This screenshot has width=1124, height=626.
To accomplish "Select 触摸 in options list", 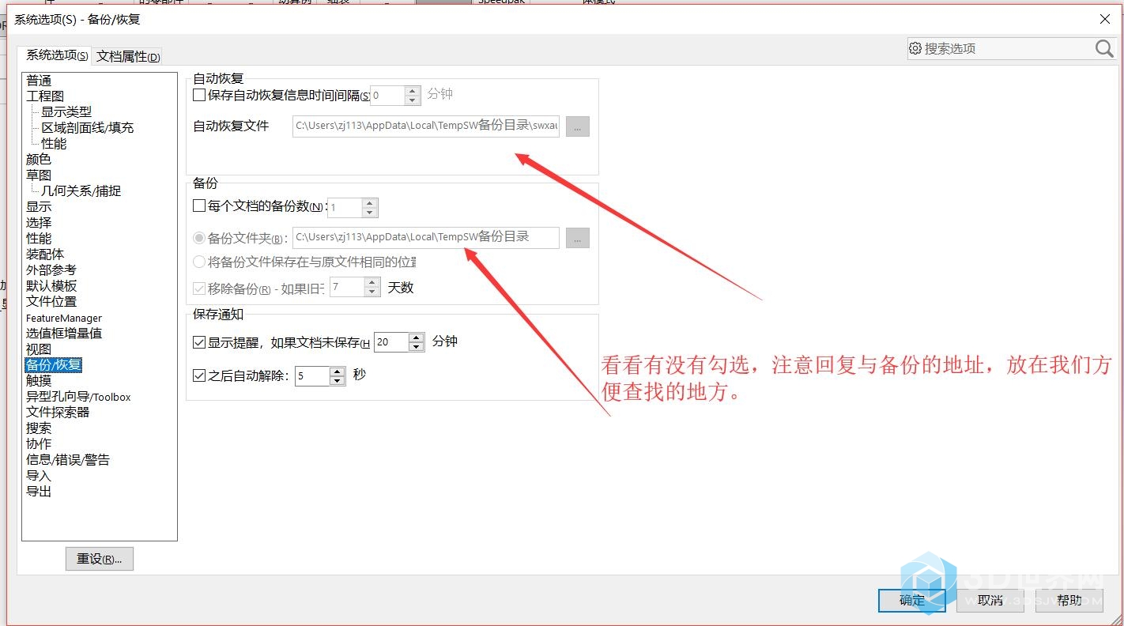I will pyautogui.click(x=39, y=381).
